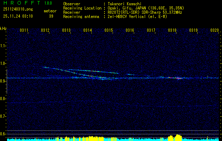Screen dimensions: 222x141
Task: Click the gray vertical bar beside 0.9 kHz
Action: coord(7,81)
